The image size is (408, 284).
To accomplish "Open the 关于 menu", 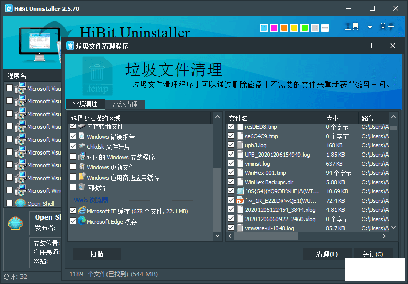I will [386, 27].
